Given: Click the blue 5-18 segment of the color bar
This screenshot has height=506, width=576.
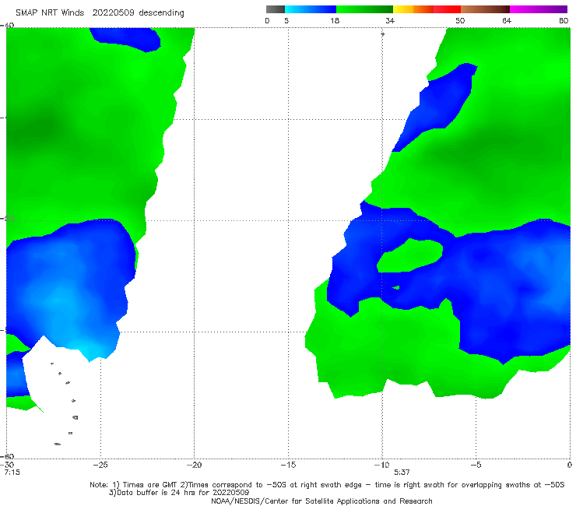Looking at the screenshot, I should click(x=311, y=9).
